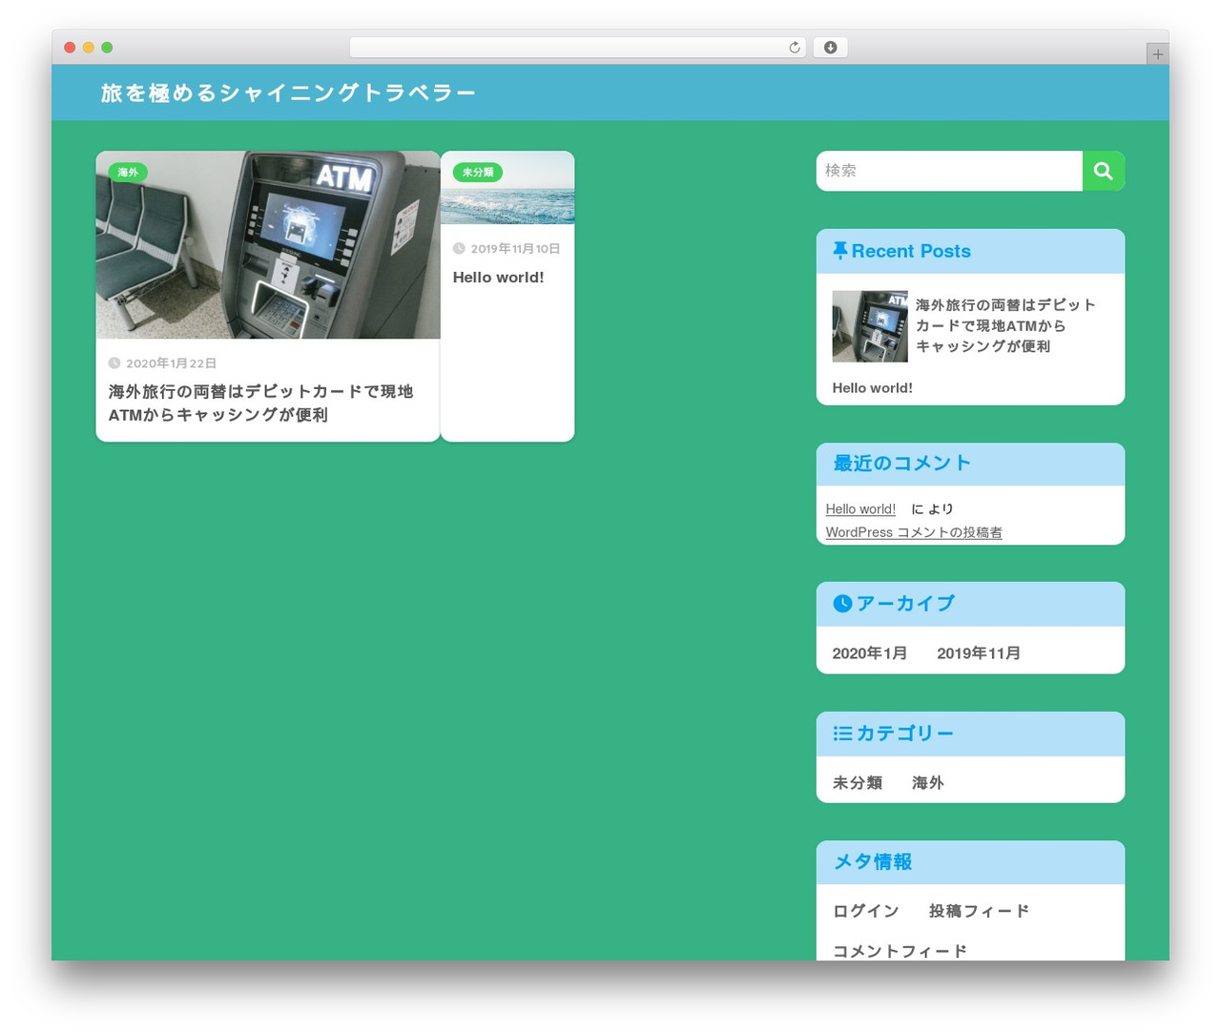Click the red close window button
Image resolution: width=1221 pixels, height=1034 pixels.
[x=70, y=48]
